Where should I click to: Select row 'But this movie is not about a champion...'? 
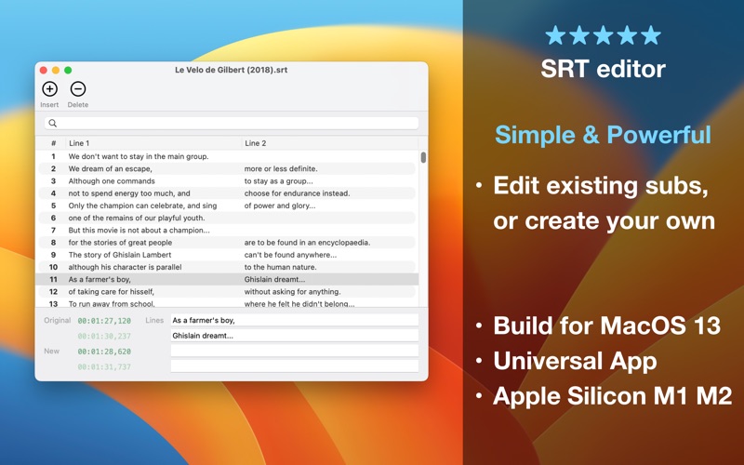pos(227,231)
